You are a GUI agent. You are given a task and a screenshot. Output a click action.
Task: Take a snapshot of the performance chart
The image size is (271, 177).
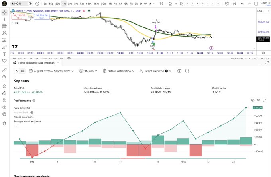(x=259, y=100)
